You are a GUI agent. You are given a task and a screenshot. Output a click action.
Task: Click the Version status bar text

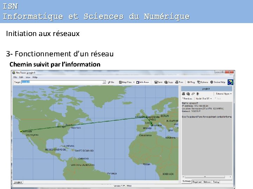(123, 186)
